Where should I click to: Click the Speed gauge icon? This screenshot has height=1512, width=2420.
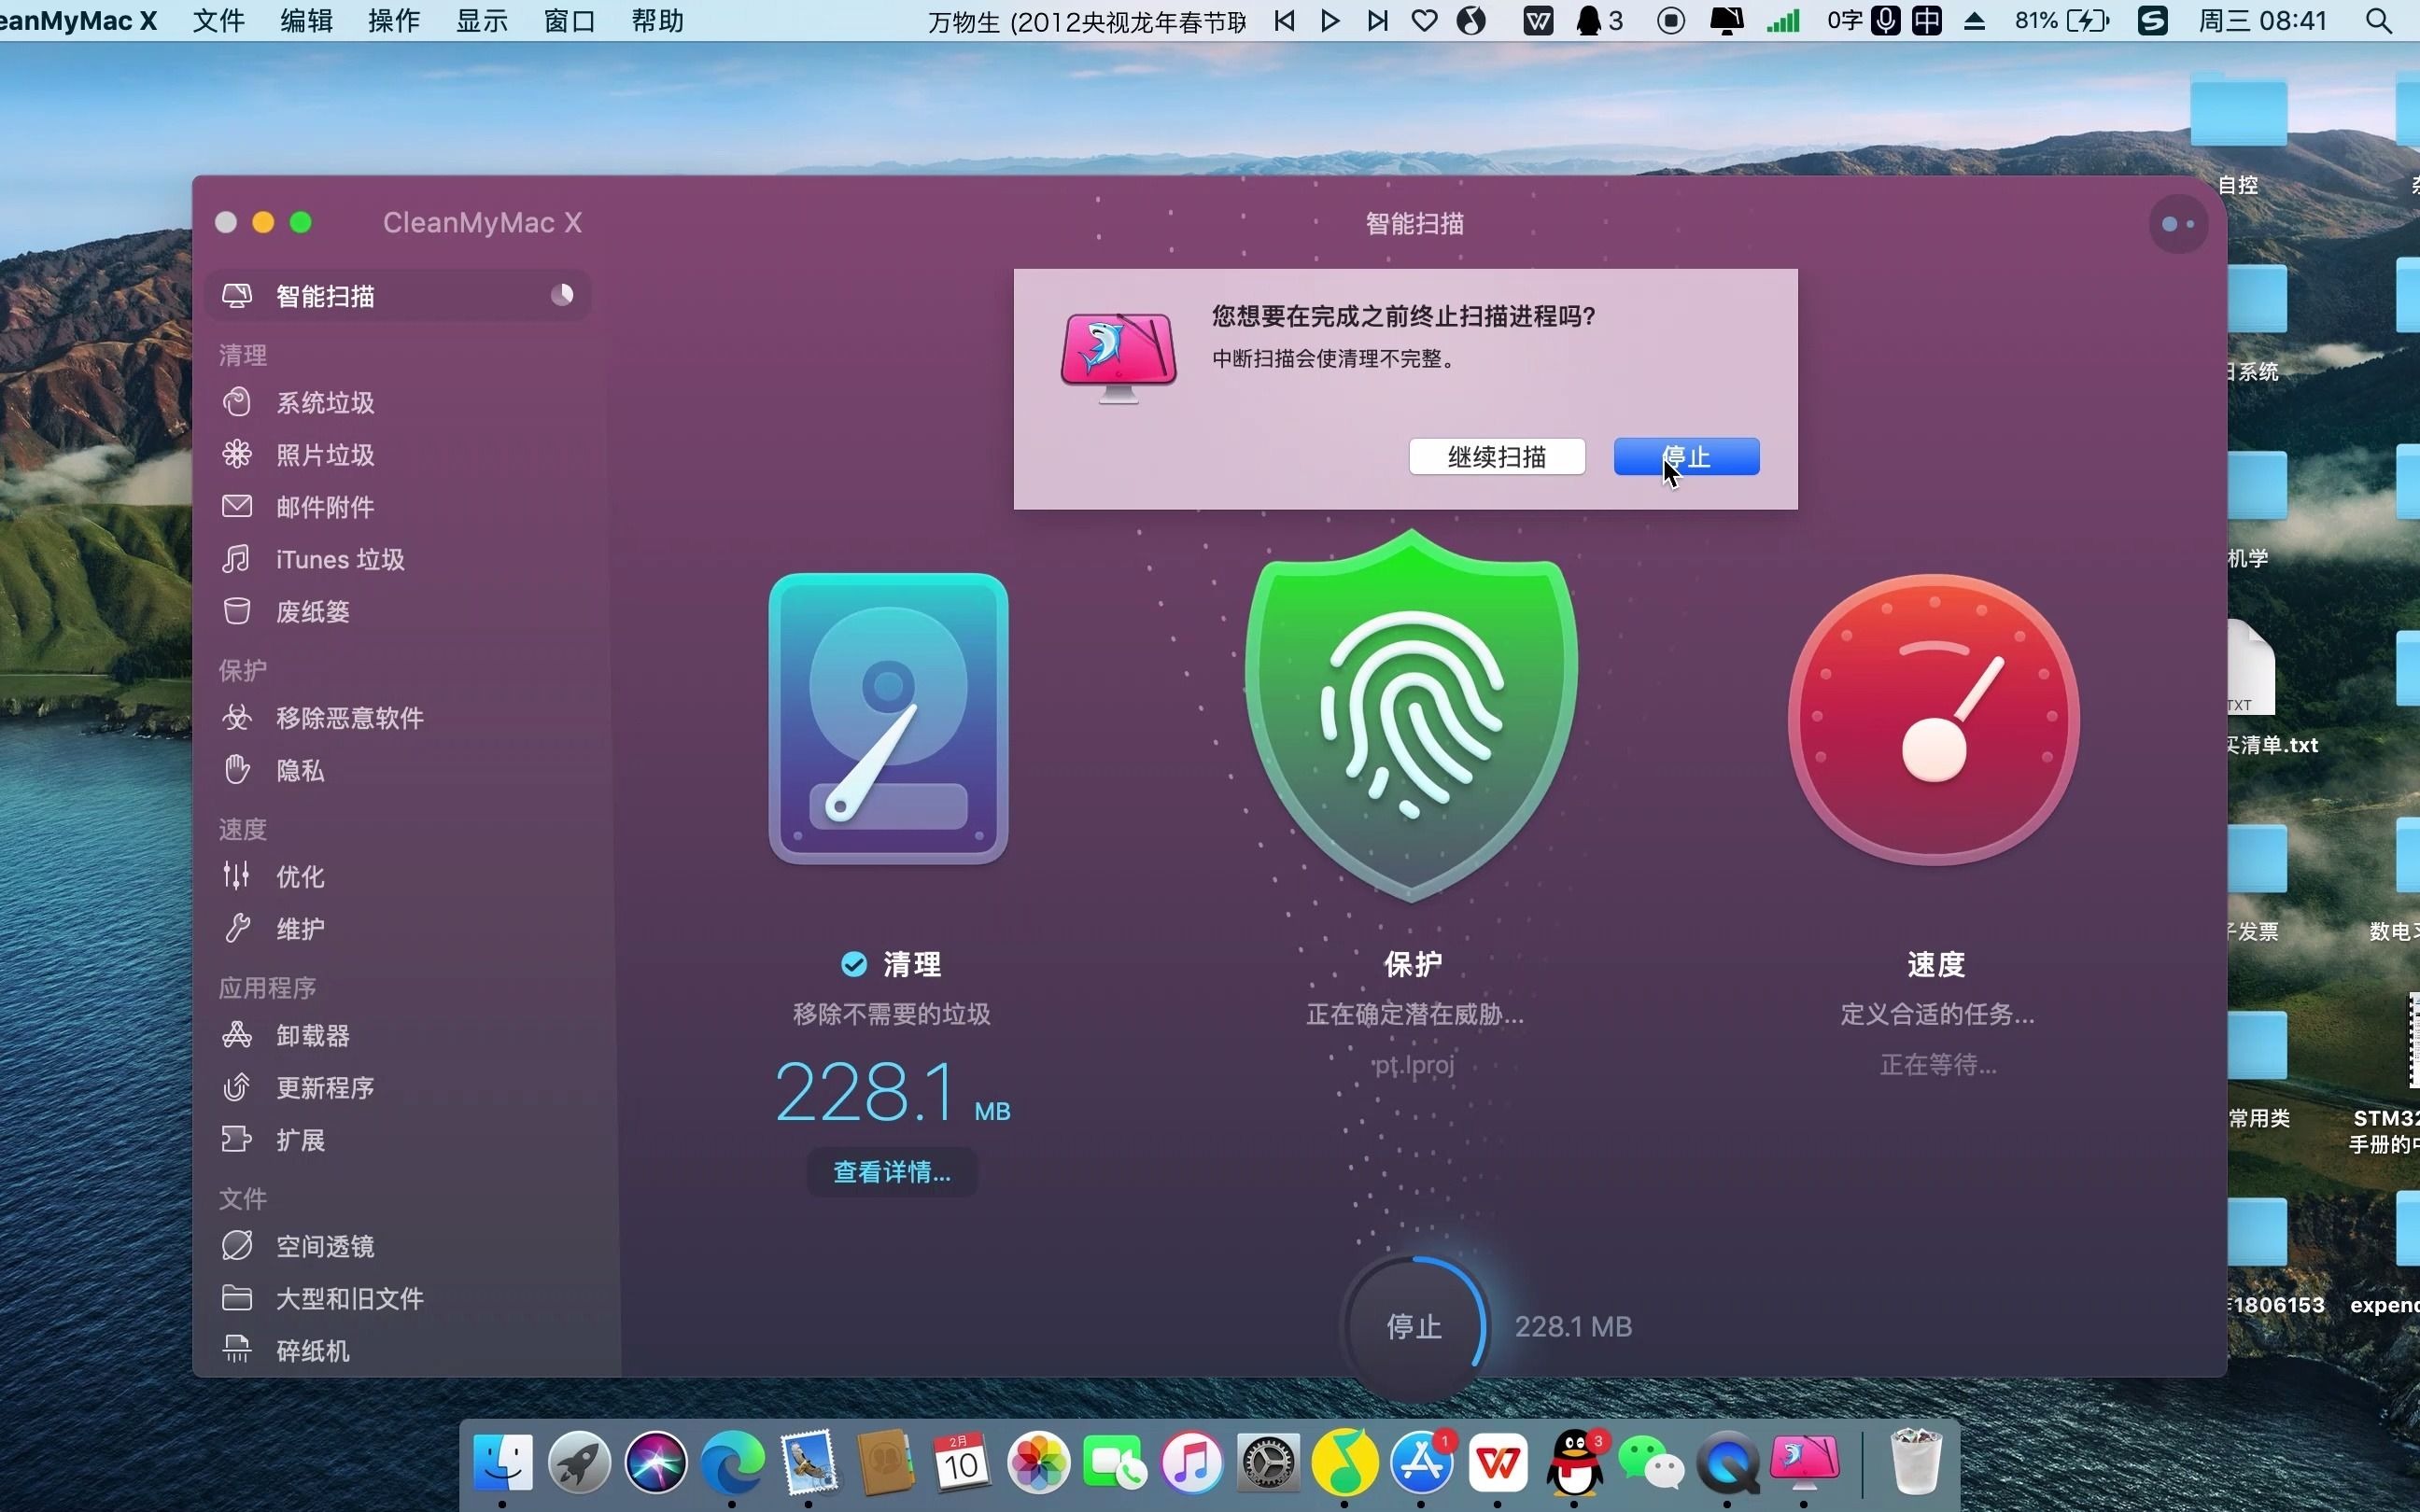point(1934,719)
